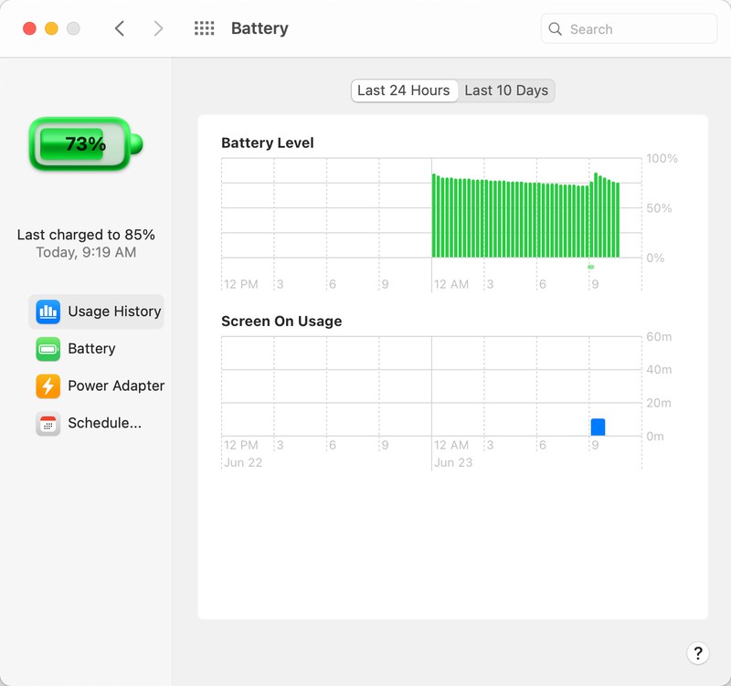Screen dimensions: 731x686
Task: Click the Last charged to 85% text
Action: click(86, 235)
